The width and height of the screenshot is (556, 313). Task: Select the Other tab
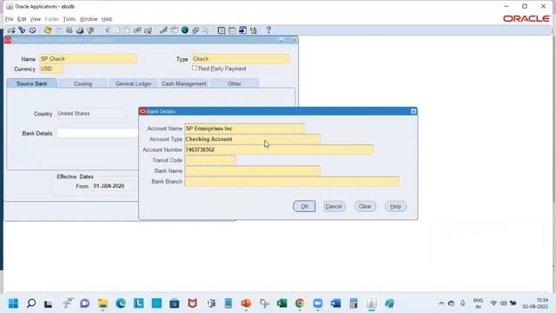coord(235,83)
